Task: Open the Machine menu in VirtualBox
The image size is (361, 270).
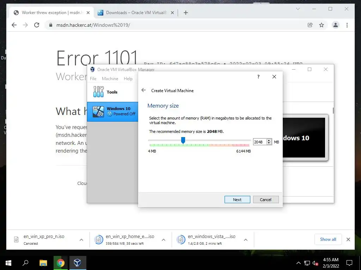Action: (110, 78)
